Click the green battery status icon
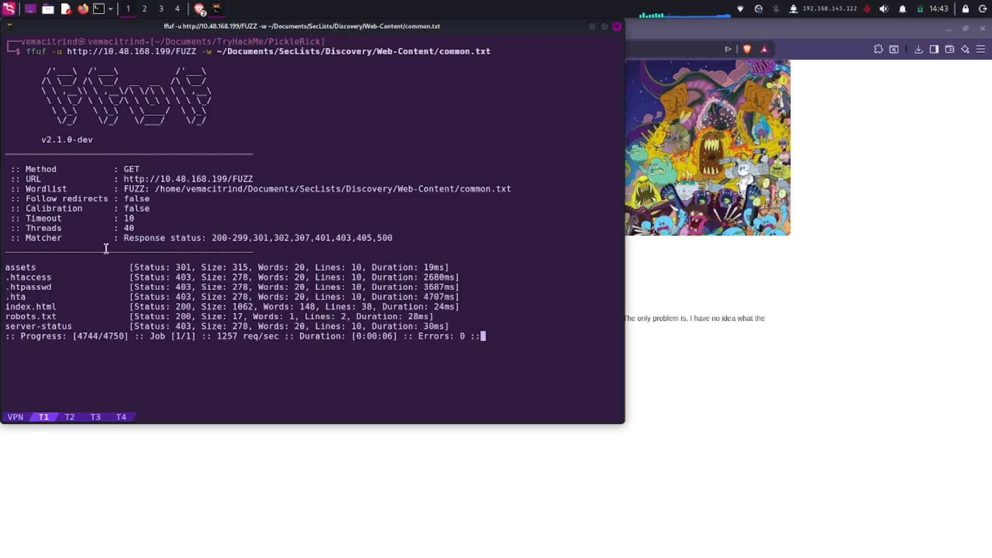Screen dimensions: 992x558 pos(920,9)
